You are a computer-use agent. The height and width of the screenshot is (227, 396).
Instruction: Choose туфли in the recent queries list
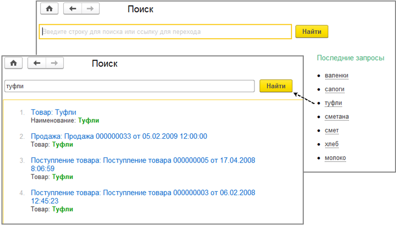click(334, 103)
